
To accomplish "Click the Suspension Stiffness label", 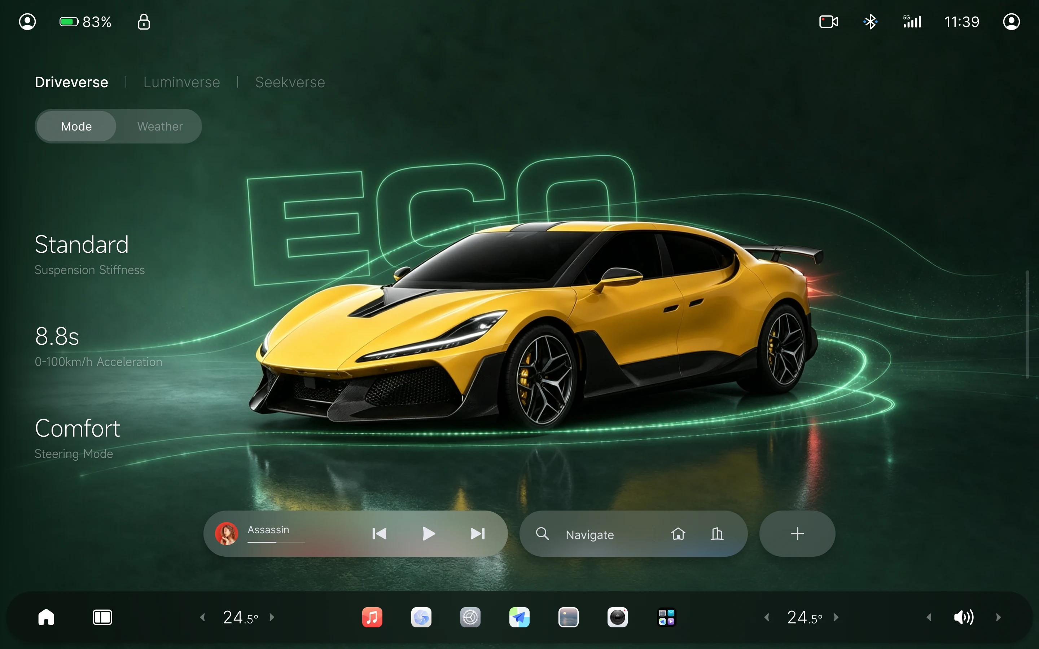I will tap(90, 270).
